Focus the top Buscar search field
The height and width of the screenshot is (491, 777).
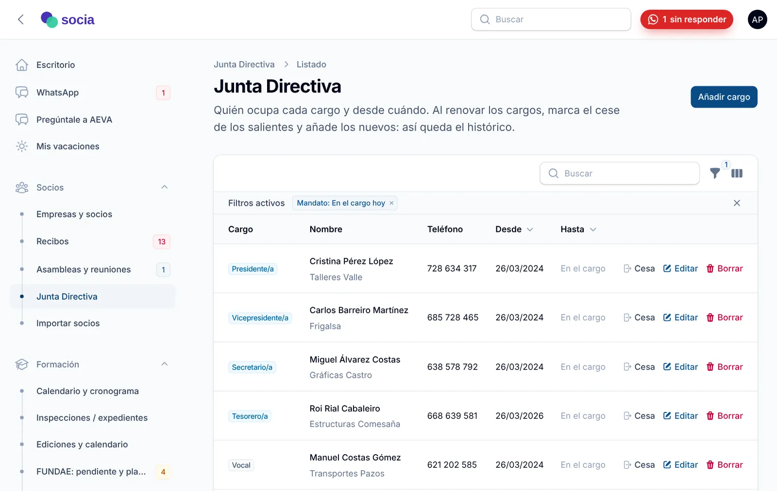point(551,19)
